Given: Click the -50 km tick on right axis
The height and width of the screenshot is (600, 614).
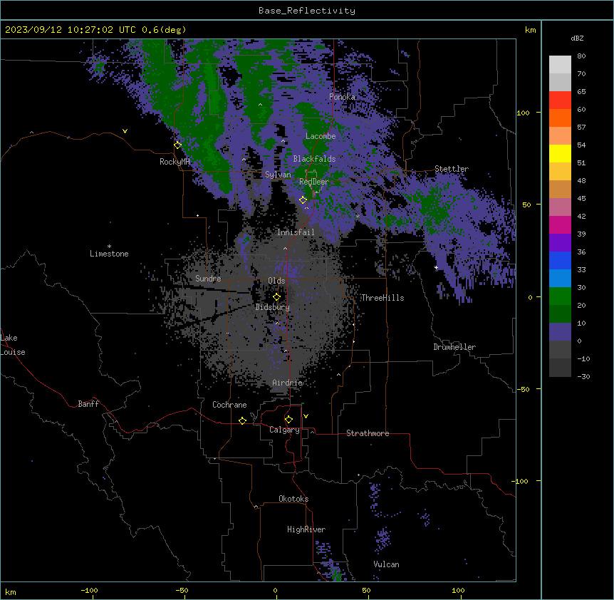Looking at the screenshot, I should 523,389.
